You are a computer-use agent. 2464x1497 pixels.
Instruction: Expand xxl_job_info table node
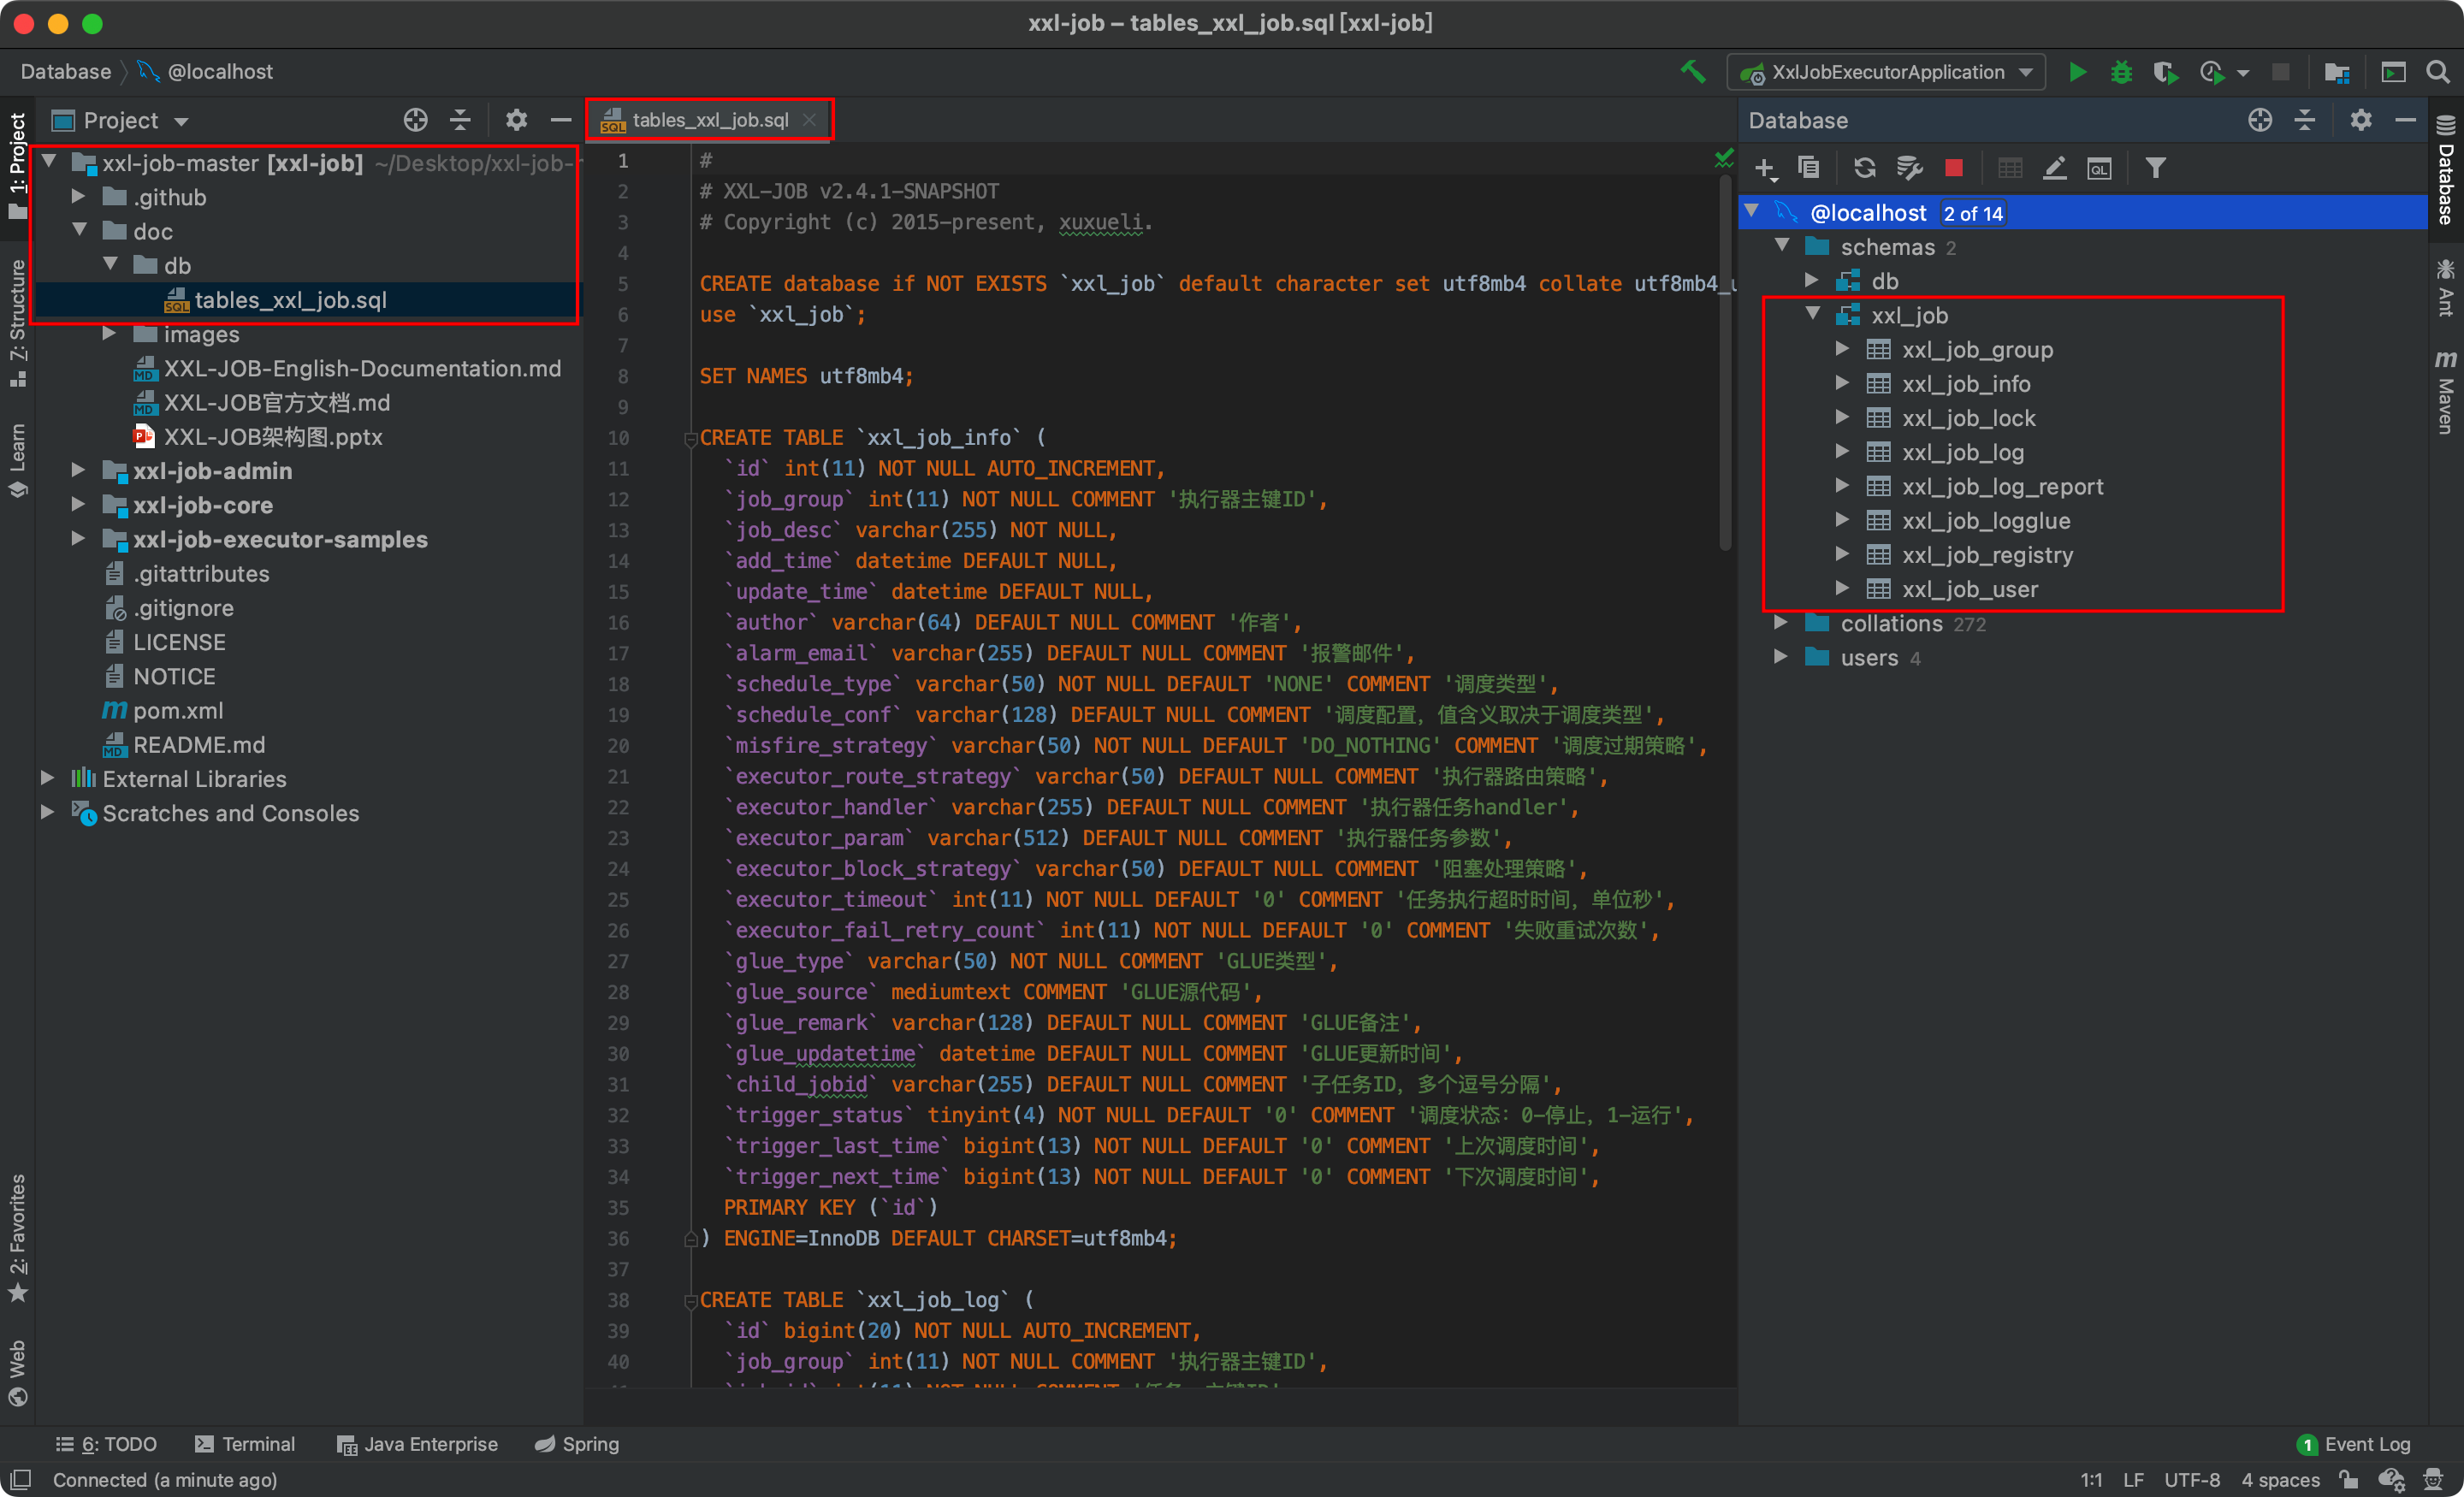click(1842, 384)
